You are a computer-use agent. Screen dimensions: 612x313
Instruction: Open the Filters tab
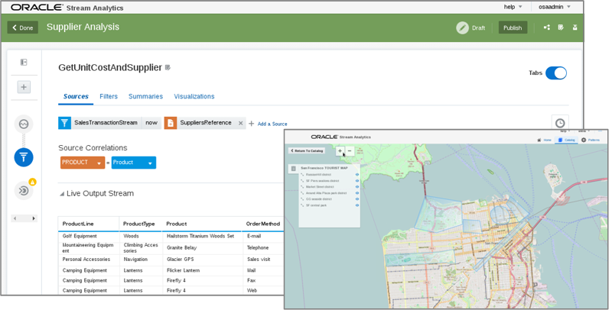coord(109,96)
